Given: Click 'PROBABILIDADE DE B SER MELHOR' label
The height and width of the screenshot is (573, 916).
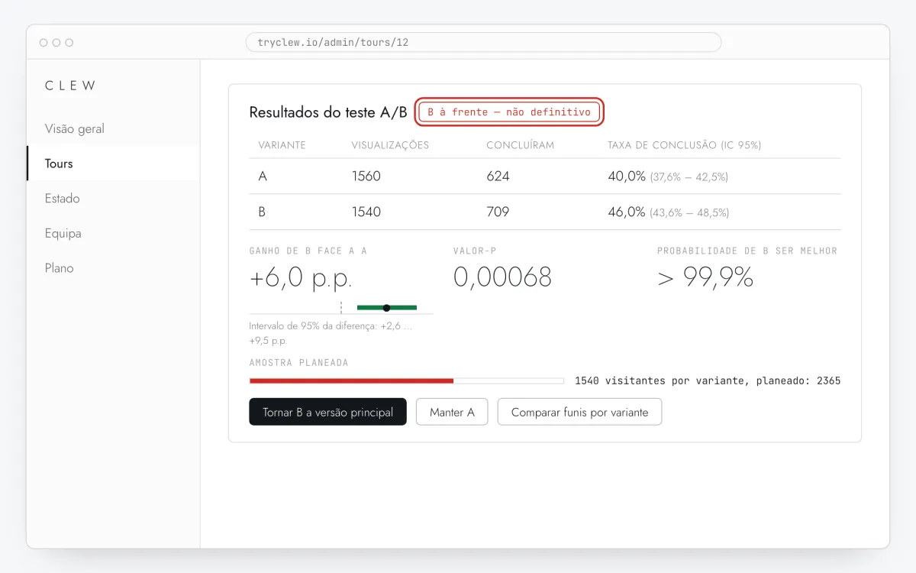Looking at the screenshot, I should (747, 251).
